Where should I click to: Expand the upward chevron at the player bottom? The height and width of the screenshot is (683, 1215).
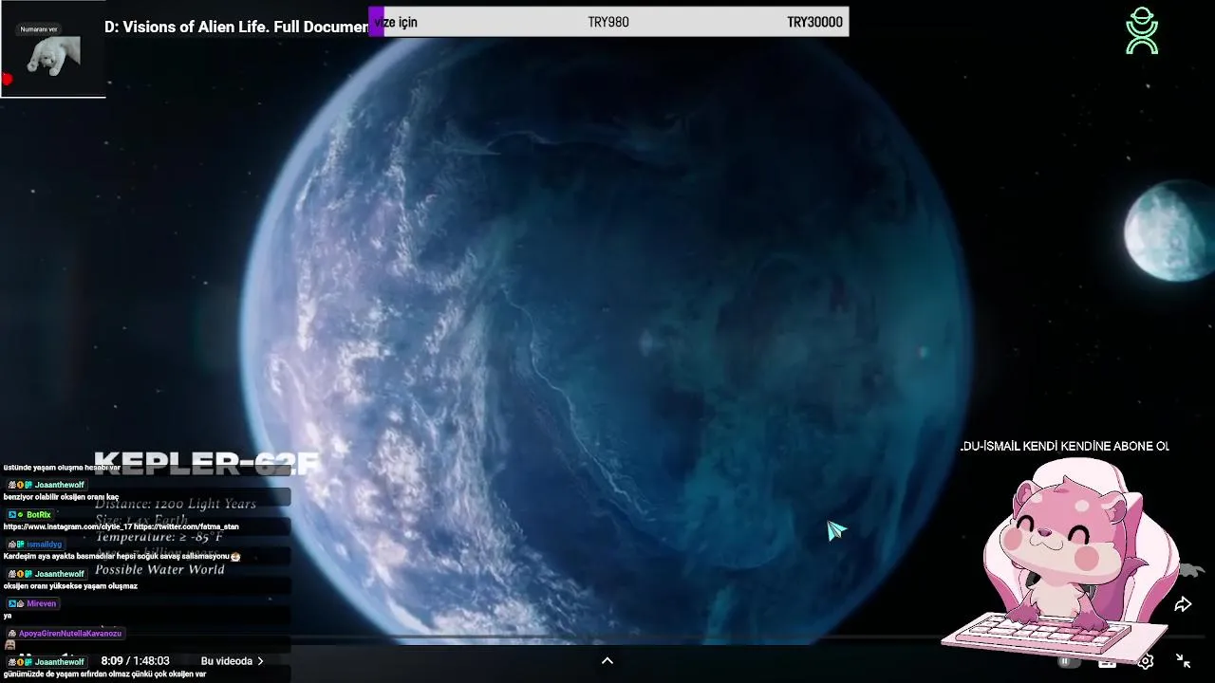(x=607, y=661)
